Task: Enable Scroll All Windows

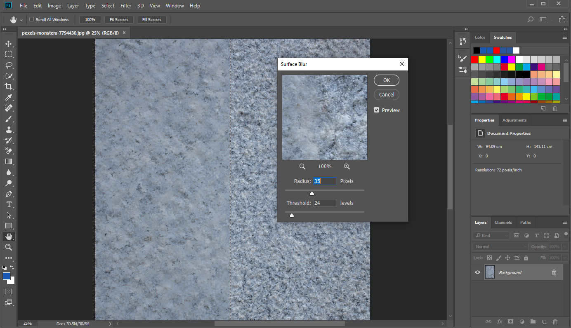Action: coord(31,19)
